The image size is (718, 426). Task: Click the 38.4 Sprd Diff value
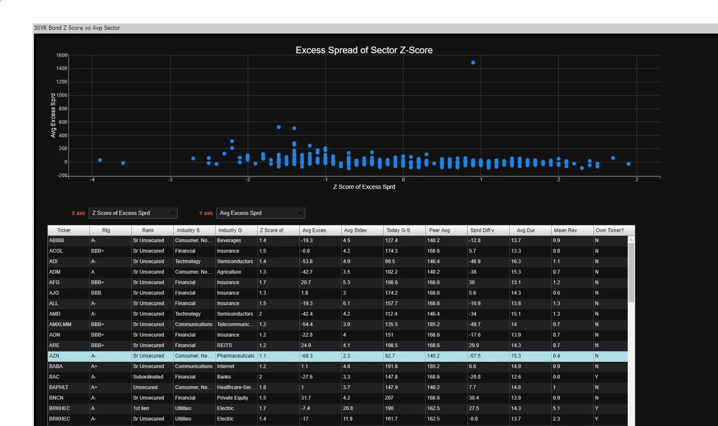click(488, 398)
